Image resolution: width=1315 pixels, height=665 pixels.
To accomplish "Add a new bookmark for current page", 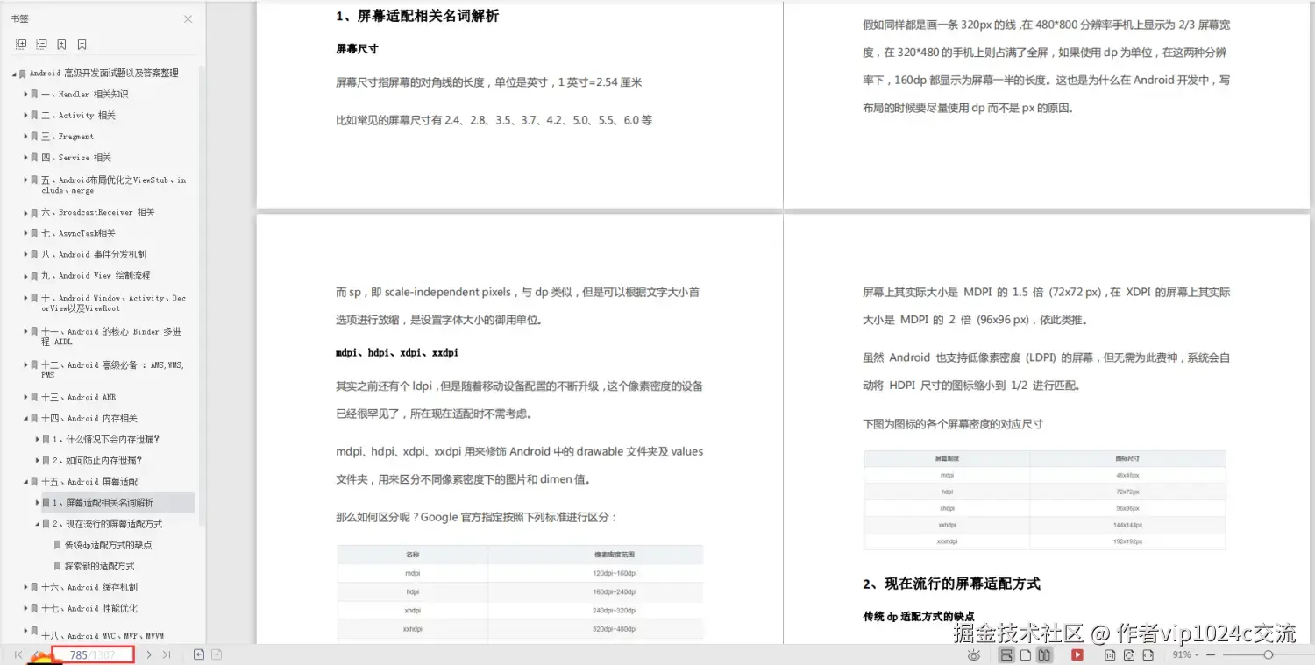I will [61, 44].
